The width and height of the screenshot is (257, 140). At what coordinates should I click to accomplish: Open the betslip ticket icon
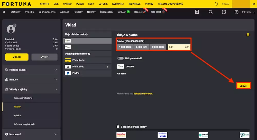point(197,12)
